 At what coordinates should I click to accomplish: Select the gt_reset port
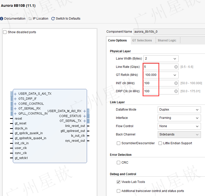21,123
